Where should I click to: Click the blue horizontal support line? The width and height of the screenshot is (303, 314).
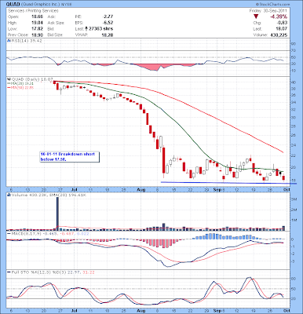[228, 183]
